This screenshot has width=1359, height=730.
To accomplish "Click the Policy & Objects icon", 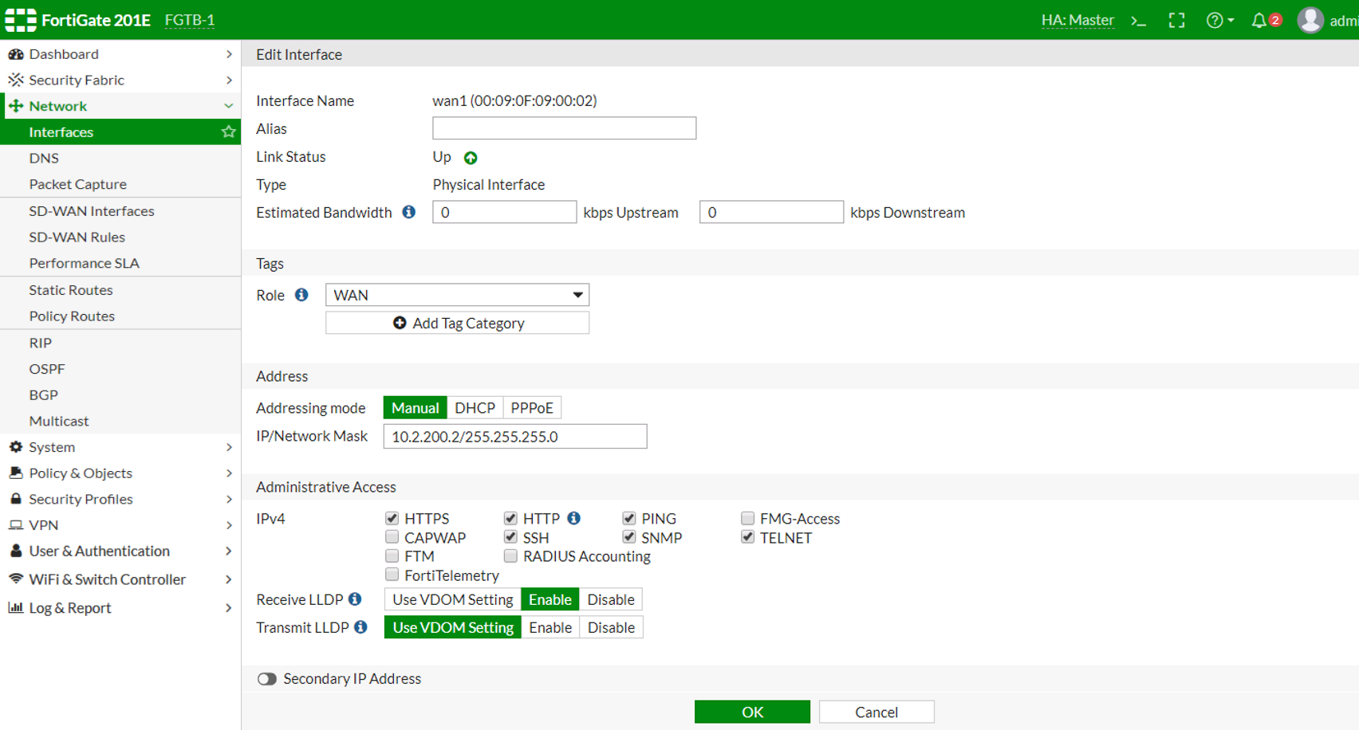I will coord(16,473).
